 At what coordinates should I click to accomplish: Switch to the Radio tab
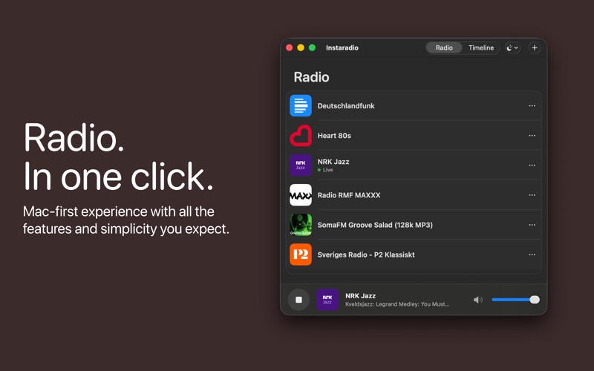(444, 47)
